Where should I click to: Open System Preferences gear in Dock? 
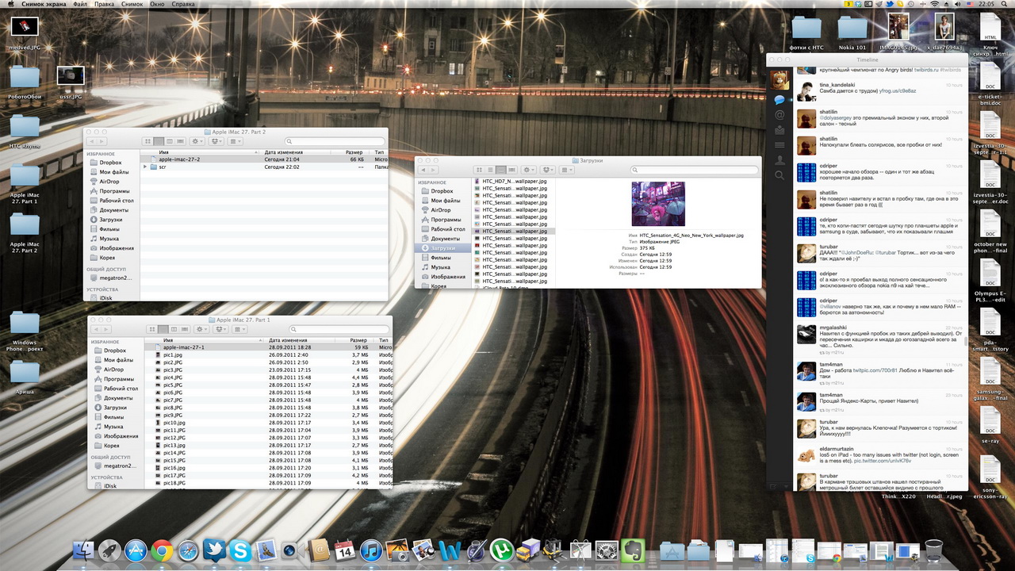tap(607, 550)
